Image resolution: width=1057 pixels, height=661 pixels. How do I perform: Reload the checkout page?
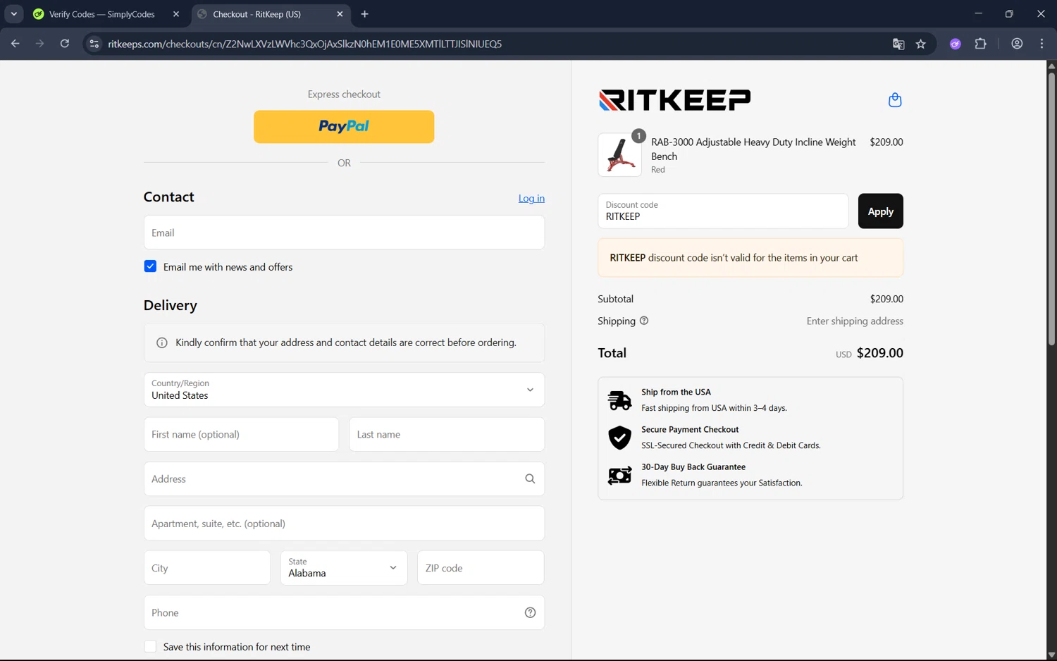click(x=65, y=44)
